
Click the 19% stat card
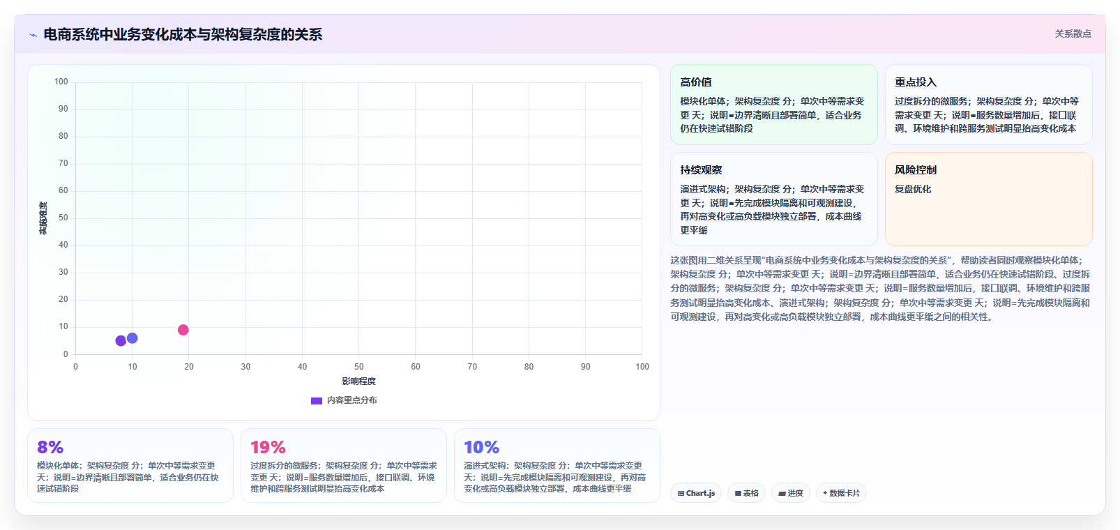click(x=344, y=465)
